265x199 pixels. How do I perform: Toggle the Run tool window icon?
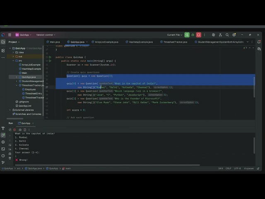[x=3, y=135]
